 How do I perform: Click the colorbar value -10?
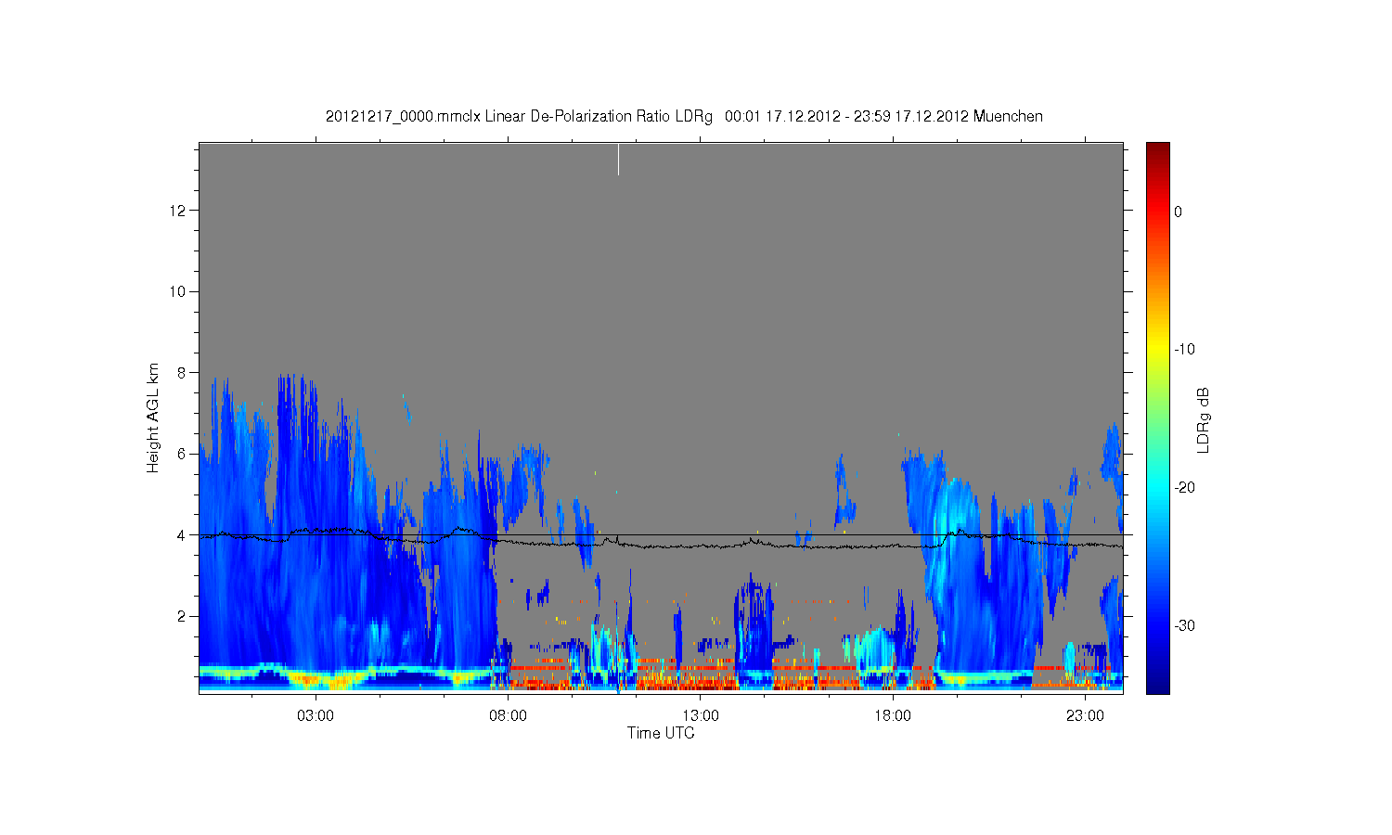1184,350
